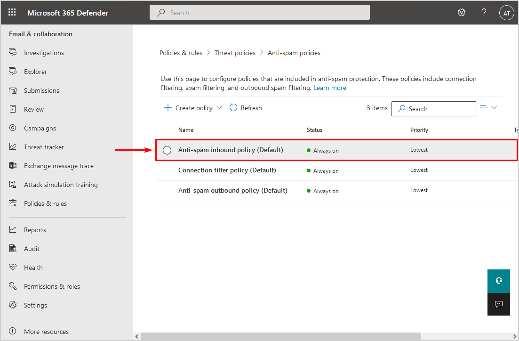Click the top Search bar
519x341 pixels.
(x=260, y=13)
